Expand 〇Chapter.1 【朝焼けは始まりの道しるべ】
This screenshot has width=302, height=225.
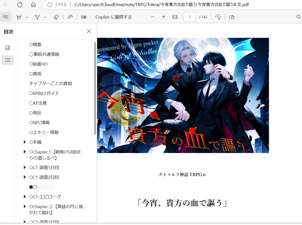[x=25, y=152]
